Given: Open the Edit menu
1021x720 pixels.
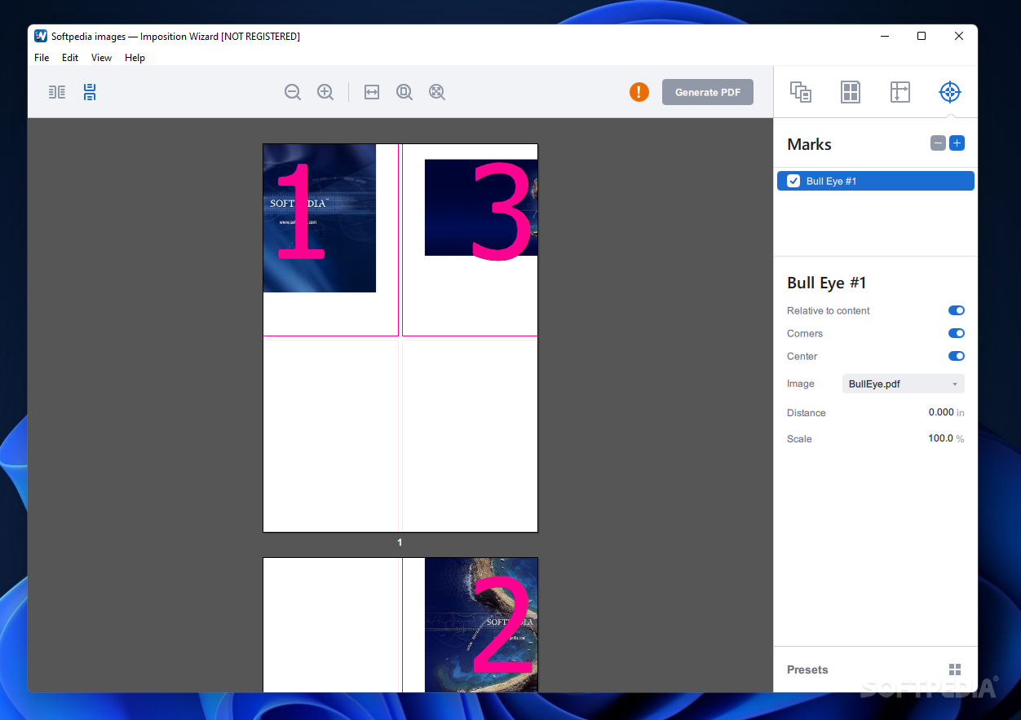Looking at the screenshot, I should click(x=70, y=58).
